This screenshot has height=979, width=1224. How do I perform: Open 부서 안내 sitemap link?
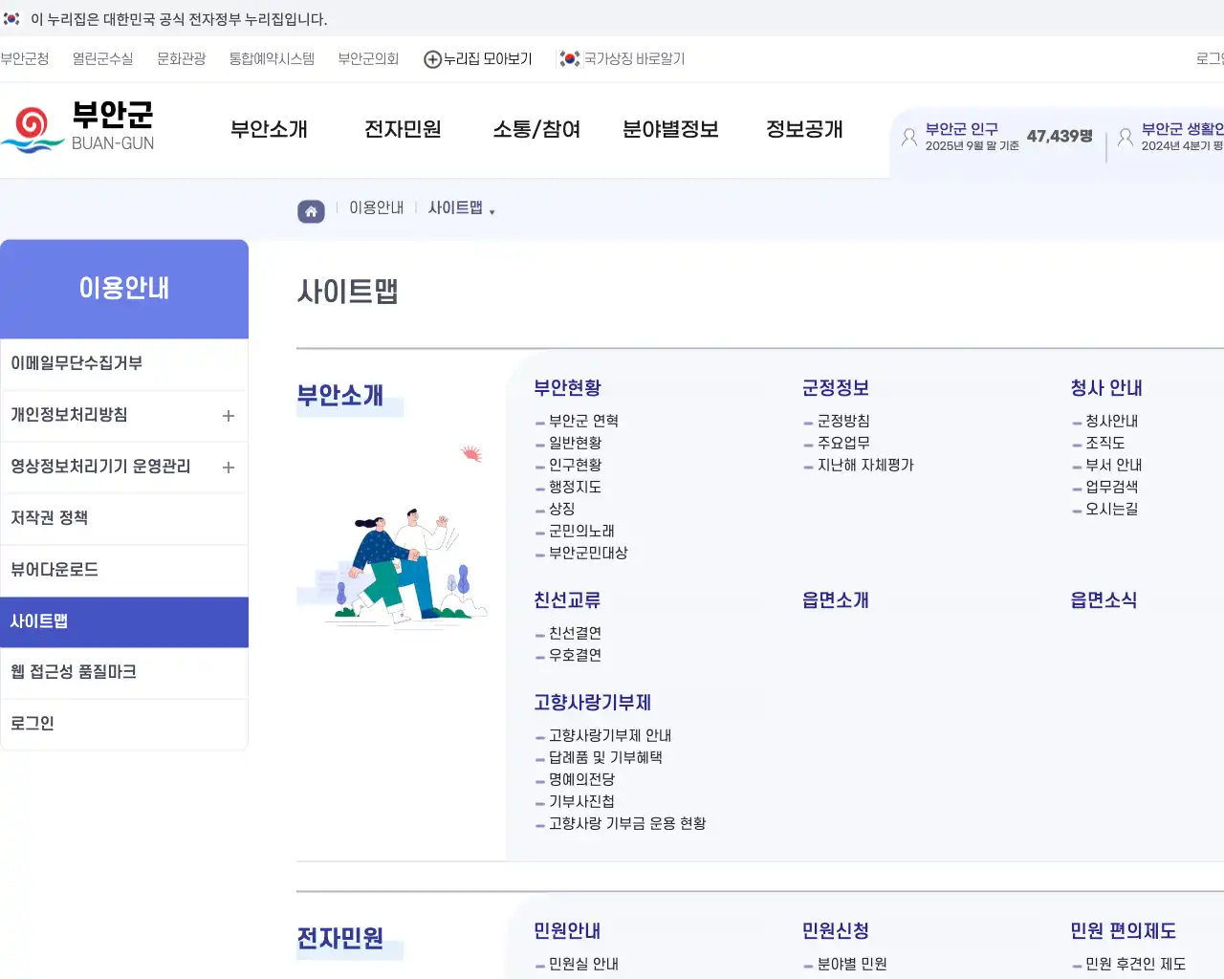1113,465
